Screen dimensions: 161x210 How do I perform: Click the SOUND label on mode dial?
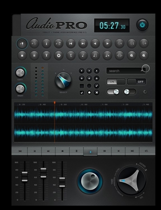point(143,165)
